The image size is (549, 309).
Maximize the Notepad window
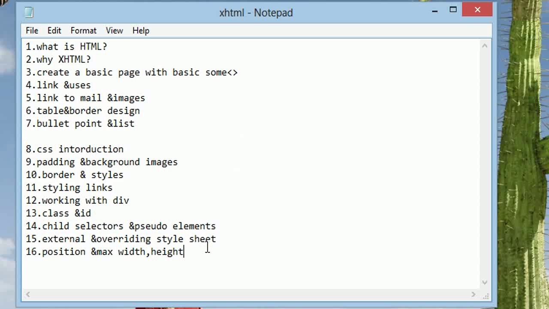click(x=453, y=10)
